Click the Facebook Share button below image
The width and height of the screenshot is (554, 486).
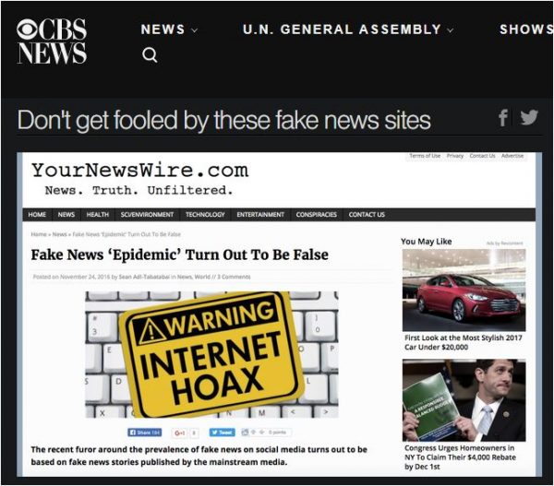click(144, 432)
